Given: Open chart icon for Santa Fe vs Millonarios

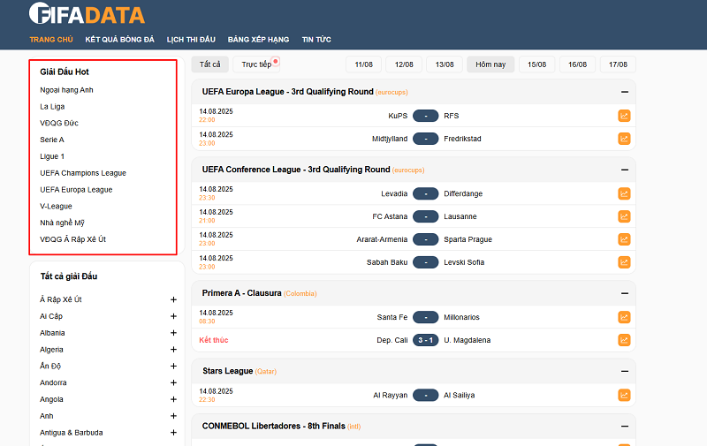Looking at the screenshot, I should pyautogui.click(x=624, y=317).
